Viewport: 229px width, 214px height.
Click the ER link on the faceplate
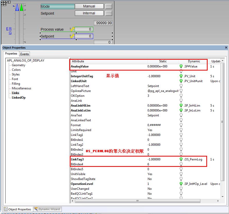pos(9,29)
